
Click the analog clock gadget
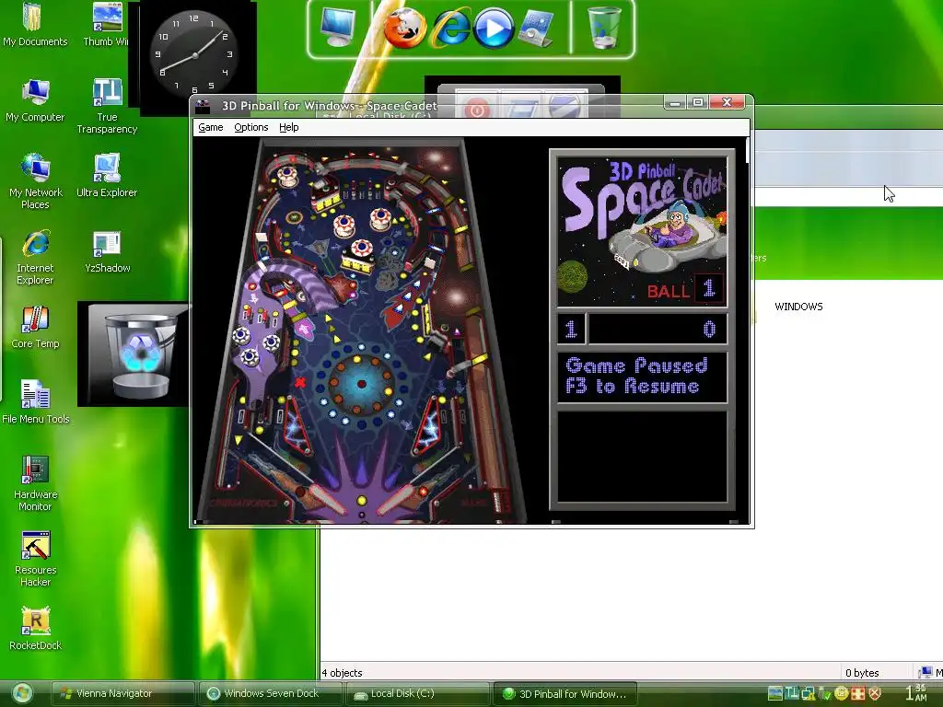[193, 55]
